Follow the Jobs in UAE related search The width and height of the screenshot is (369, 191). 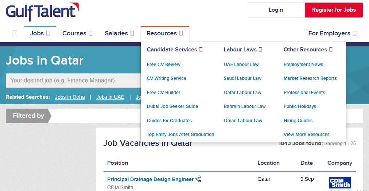(110, 97)
